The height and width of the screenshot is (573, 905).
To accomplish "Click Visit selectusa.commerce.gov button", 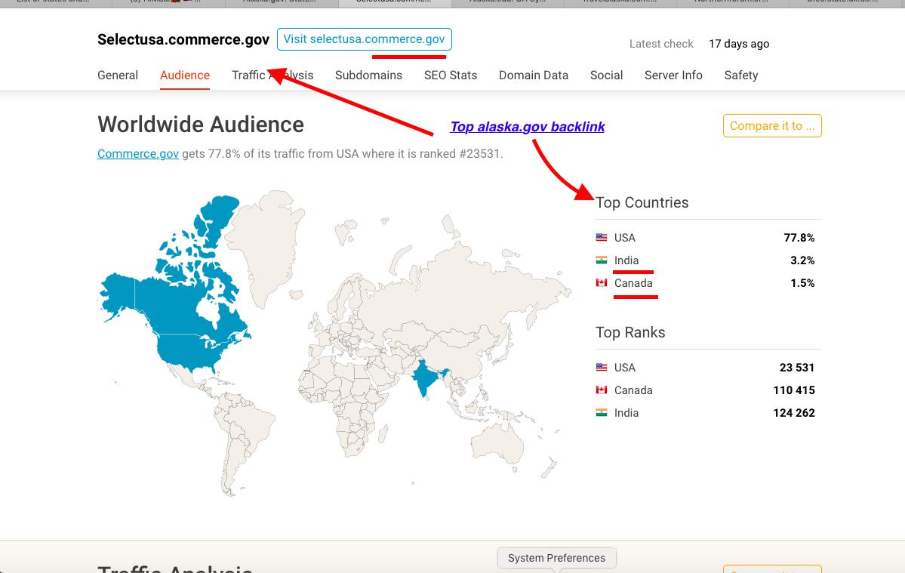I will click(x=365, y=39).
